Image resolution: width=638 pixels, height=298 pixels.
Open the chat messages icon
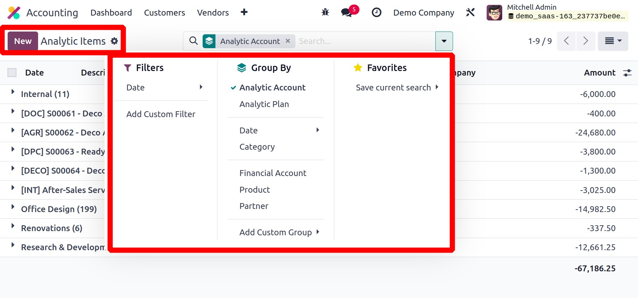pos(347,12)
